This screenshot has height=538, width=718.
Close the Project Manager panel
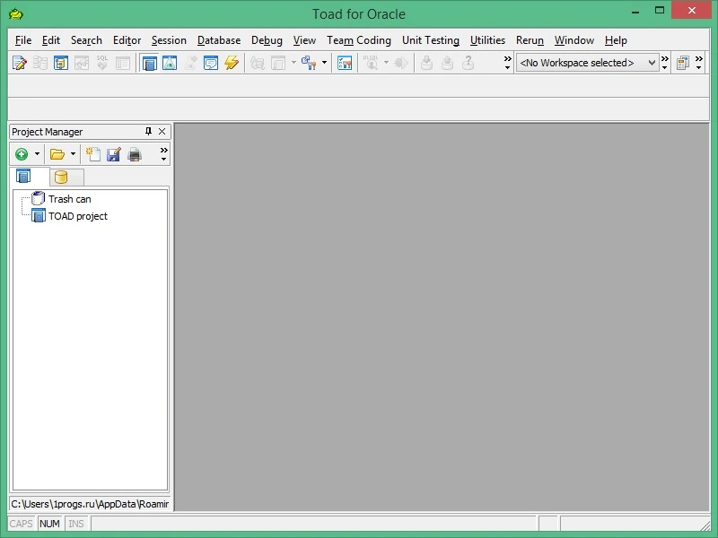[162, 131]
